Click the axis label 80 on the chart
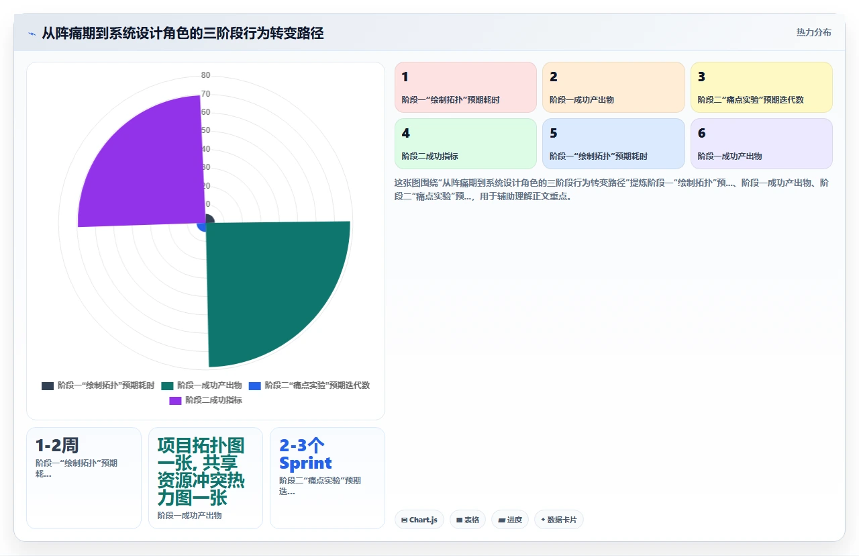The image size is (859, 556). tap(205, 75)
